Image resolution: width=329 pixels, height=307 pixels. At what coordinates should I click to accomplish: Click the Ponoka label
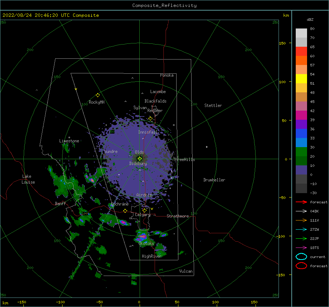pos(167,75)
